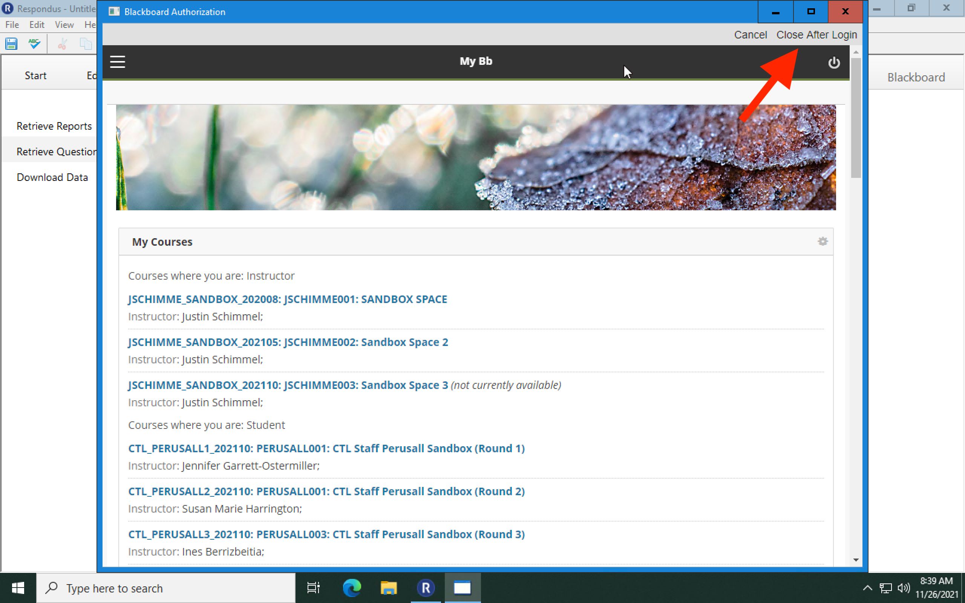Viewport: 965px width, 603px height.
Task: Open the Edit menu in Respondus
Action: [x=37, y=25]
